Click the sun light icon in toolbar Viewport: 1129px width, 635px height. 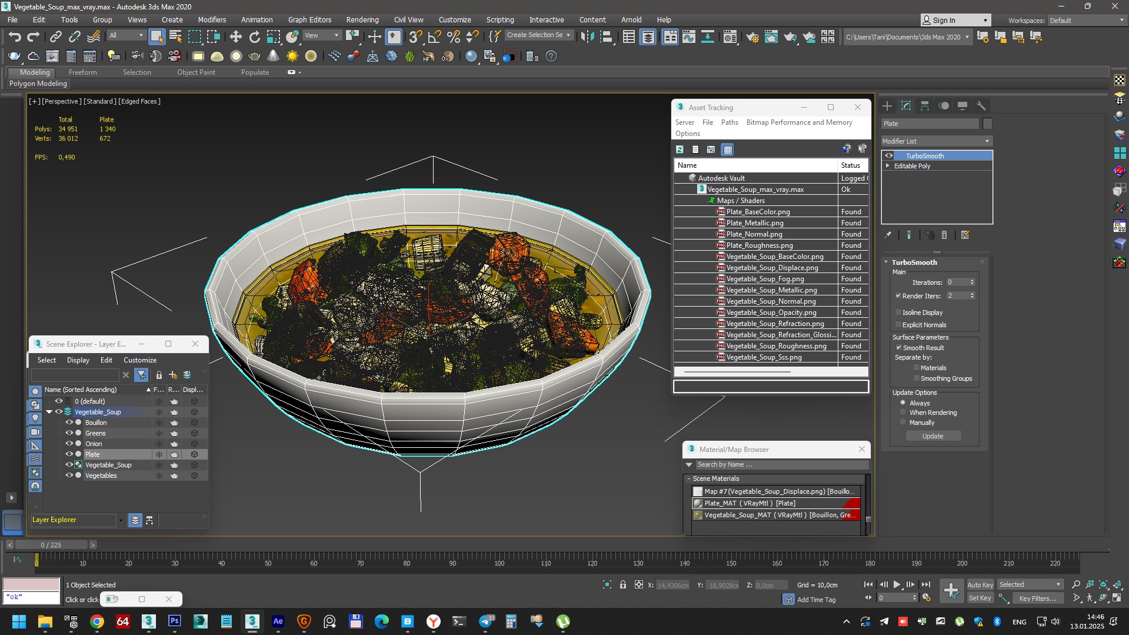tap(292, 56)
